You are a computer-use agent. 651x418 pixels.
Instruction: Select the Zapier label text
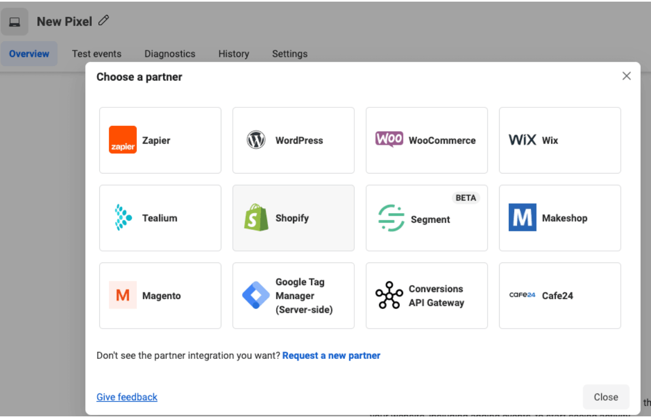[x=156, y=140]
